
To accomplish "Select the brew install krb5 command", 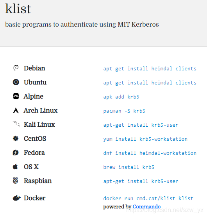I will pos(129,167).
